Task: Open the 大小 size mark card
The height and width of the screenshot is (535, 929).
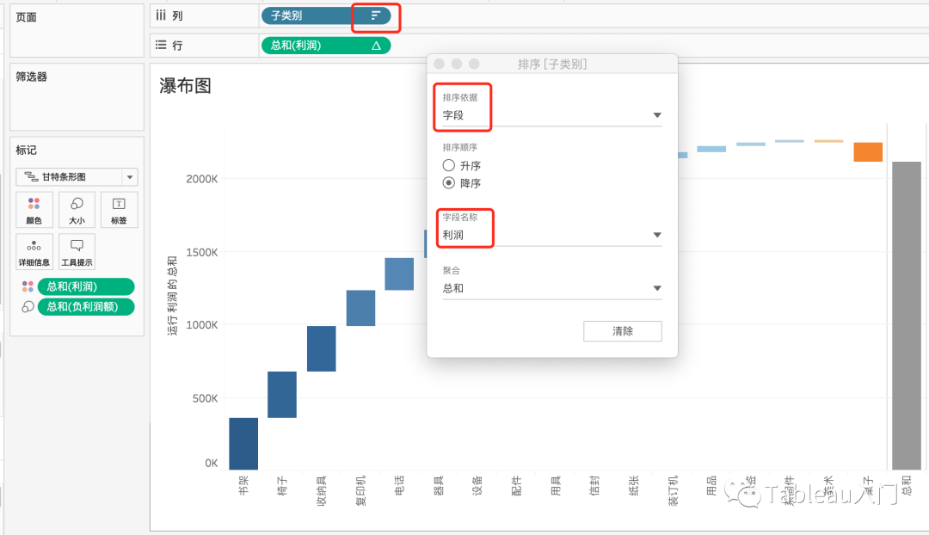Action: pyautogui.click(x=77, y=210)
